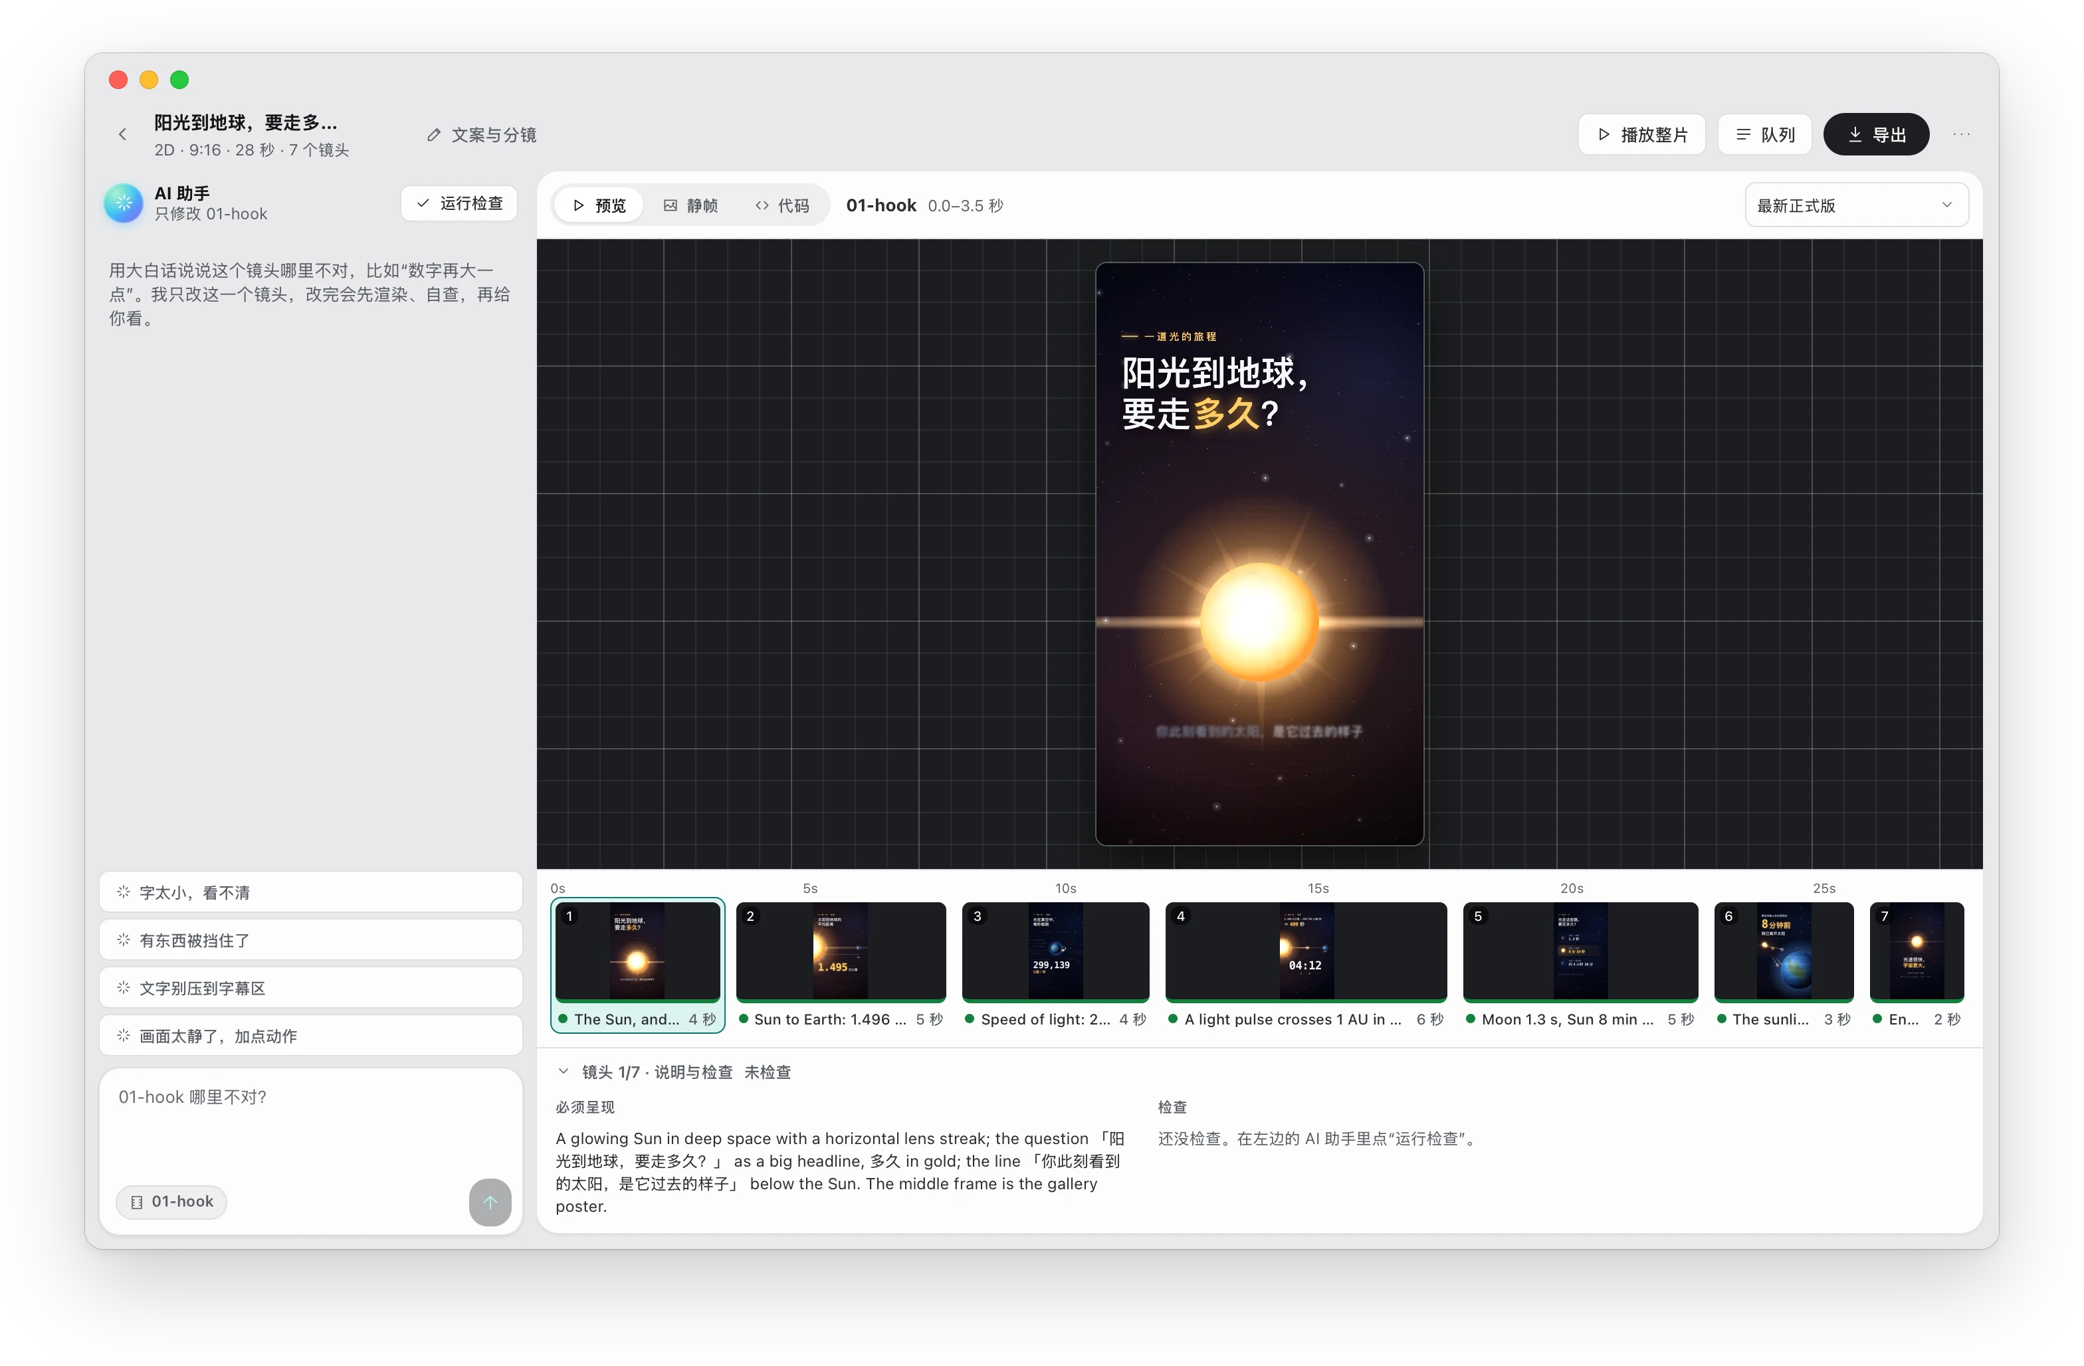Click the project title 阳光到地球，要走多…
The width and height of the screenshot is (2084, 1366).
point(245,123)
